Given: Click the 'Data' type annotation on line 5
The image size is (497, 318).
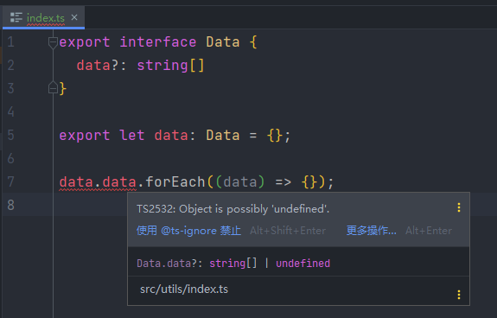Looking at the screenshot, I should (x=223, y=136).
